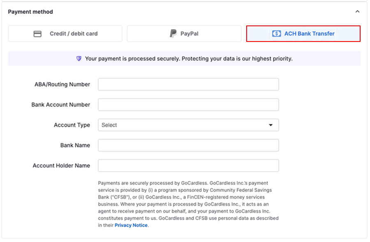The width and height of the screenshot is (370, 242).
Task: Open the Privacy Notice link
Action: [x=131, y=225]
